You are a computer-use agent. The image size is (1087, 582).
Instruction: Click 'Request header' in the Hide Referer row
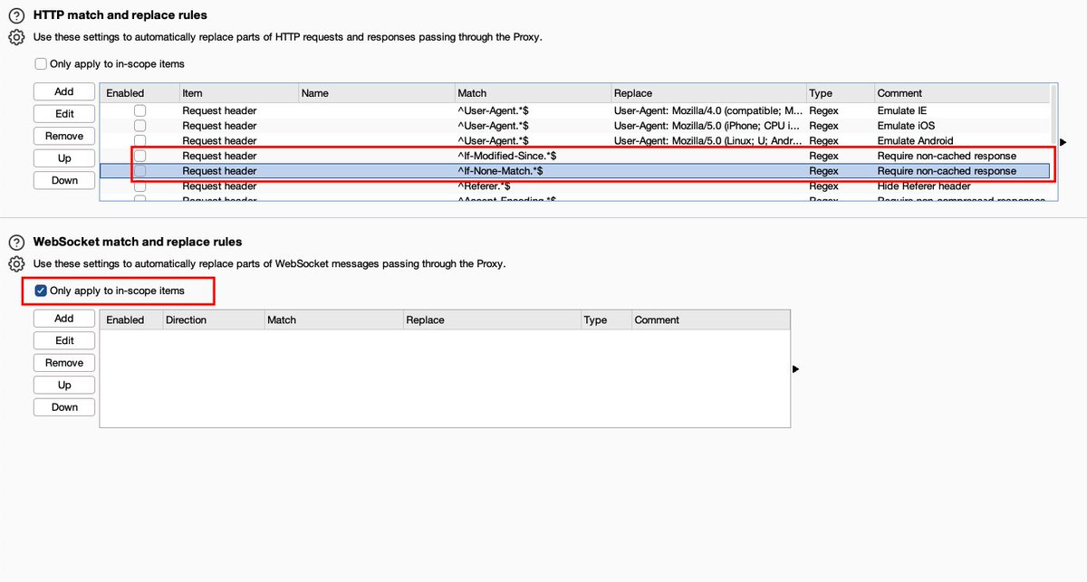(219, 186)
